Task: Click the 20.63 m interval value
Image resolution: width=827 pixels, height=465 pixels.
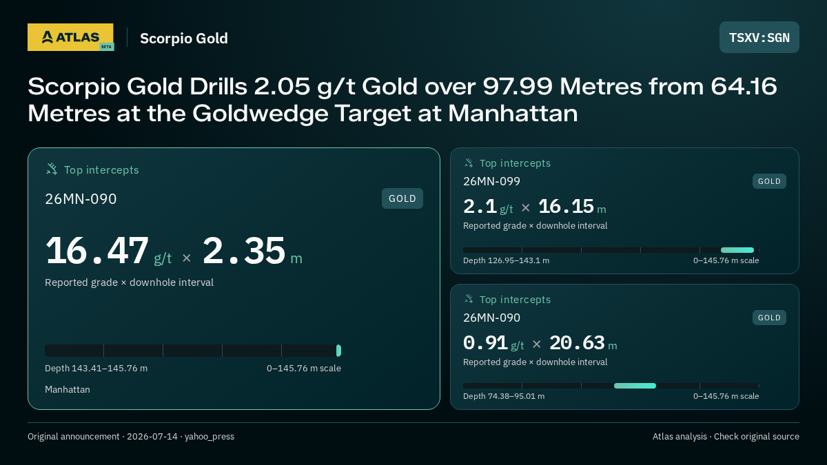Action: click(x=583, y=343)
